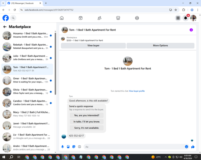Click the $350 Marketplace listing summary
The width and height of the screenshot is (201, 160).
(85, 40)
